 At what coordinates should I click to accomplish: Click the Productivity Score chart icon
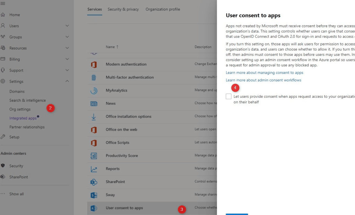coord(94,156)
